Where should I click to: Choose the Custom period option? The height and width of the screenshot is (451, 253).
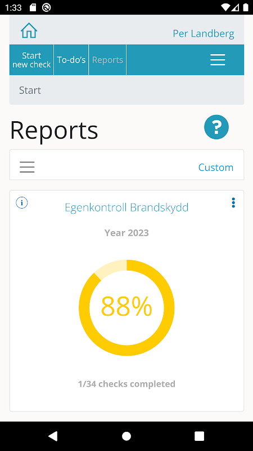click(216, 167)
